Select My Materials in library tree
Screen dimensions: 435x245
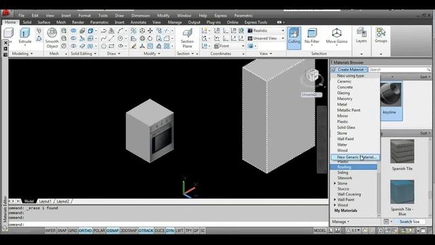[346, 210]
